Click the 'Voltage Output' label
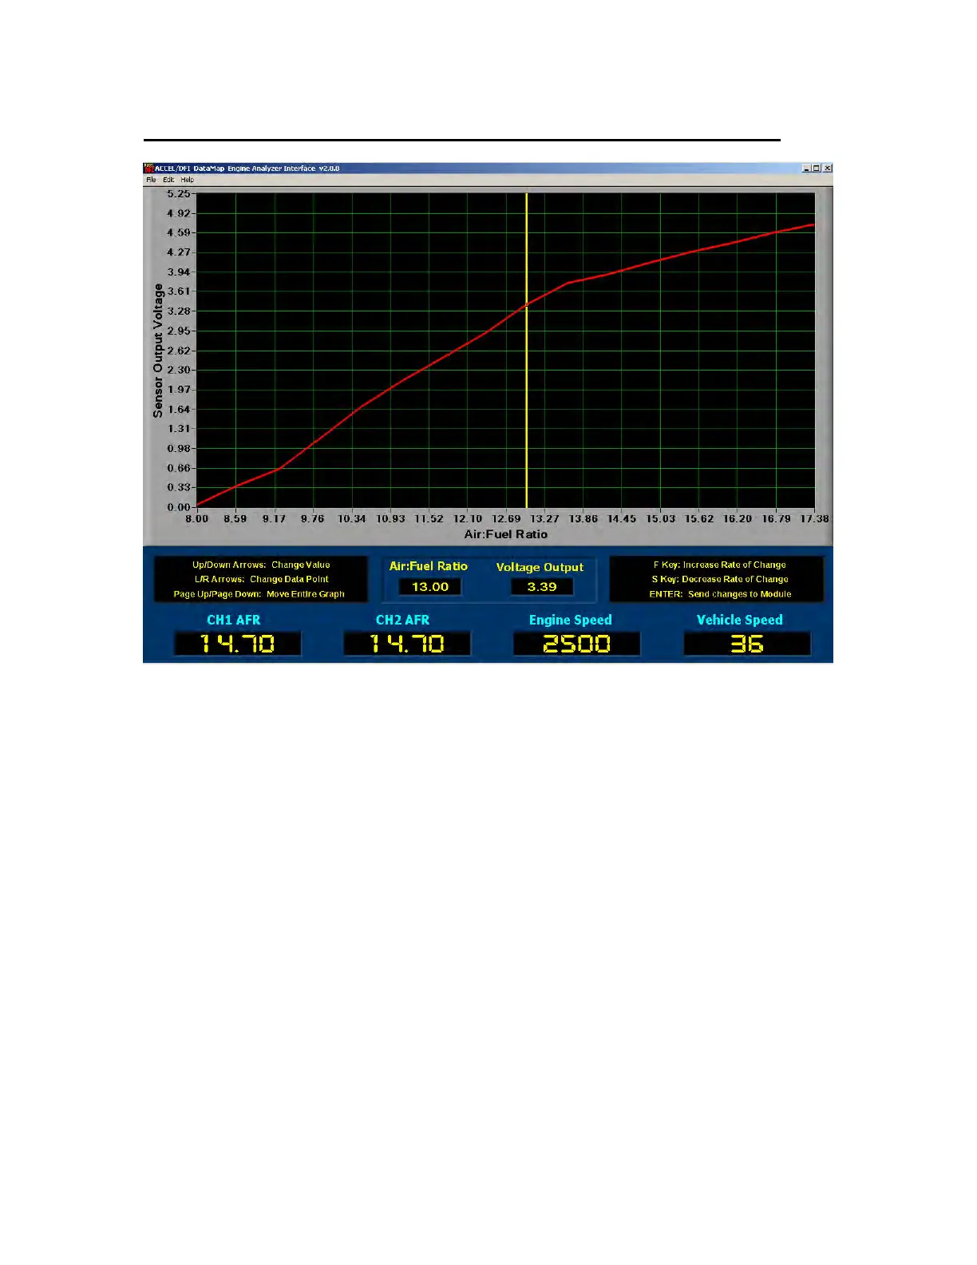 click(x=540, y=567)
